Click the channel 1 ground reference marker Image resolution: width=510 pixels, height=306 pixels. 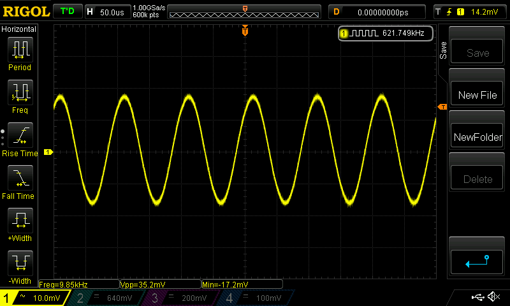tap(48, 152)
